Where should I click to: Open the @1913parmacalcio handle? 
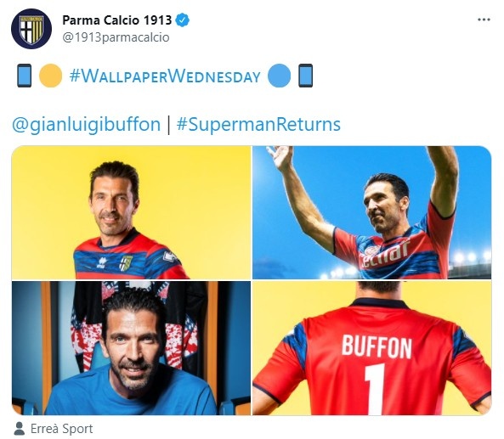click(116, 37)
